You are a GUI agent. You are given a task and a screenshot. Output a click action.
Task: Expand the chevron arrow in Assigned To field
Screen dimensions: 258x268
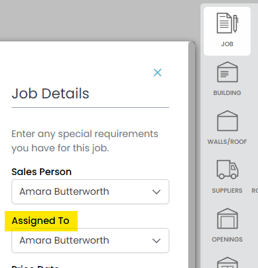click(156, 241)
